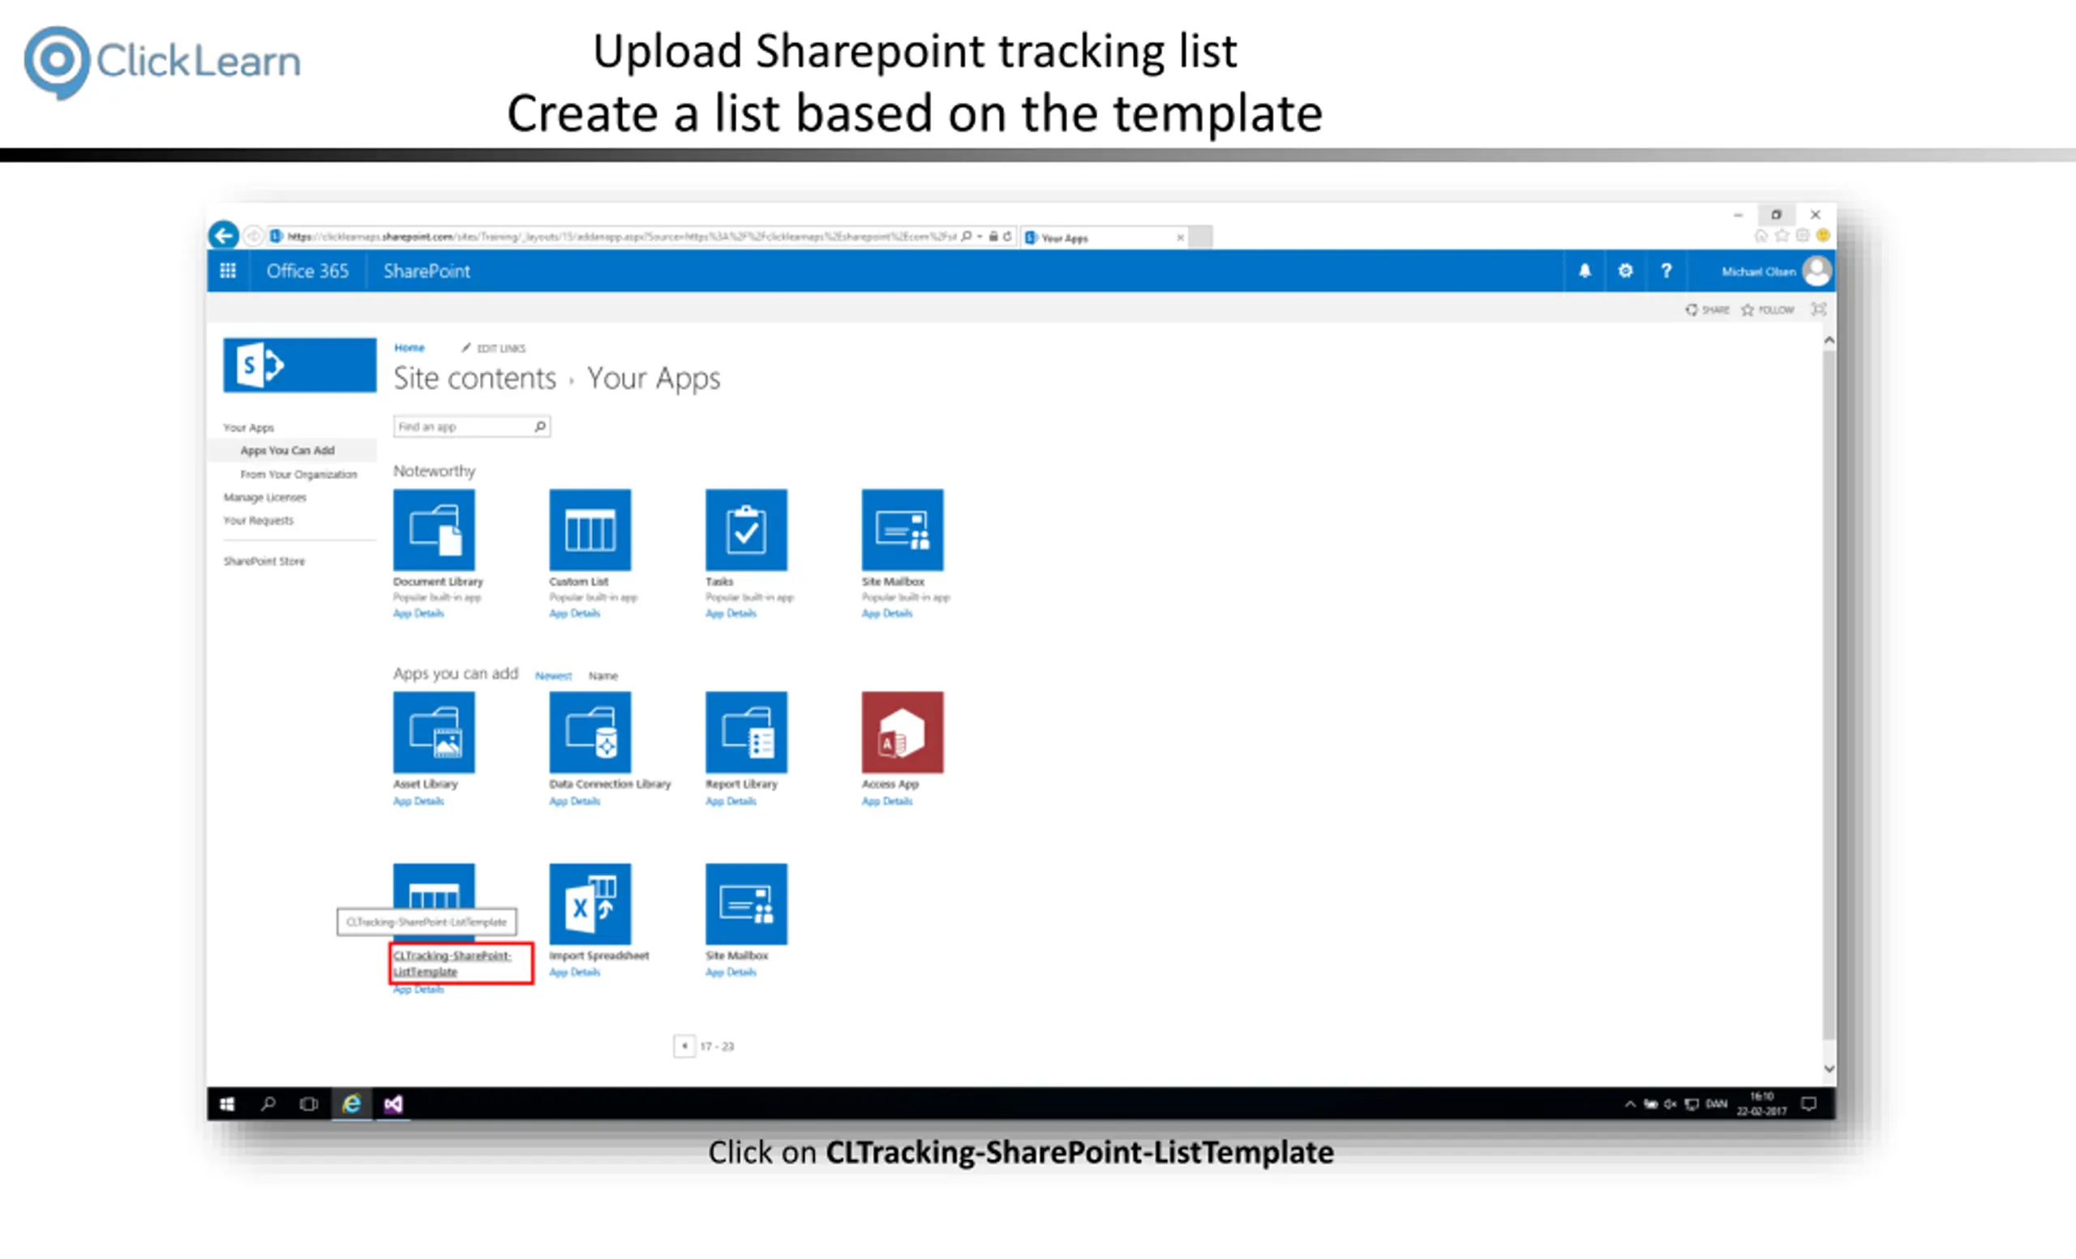Select the Report Library app tile
This screenshot has height=1259, width=2076.
747,733
